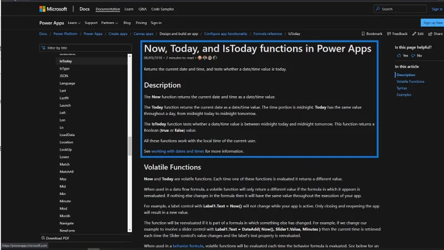Select LastN in the sidebar
The height and width of the screenshot is (250, 444).
click(x=64, y=98)
